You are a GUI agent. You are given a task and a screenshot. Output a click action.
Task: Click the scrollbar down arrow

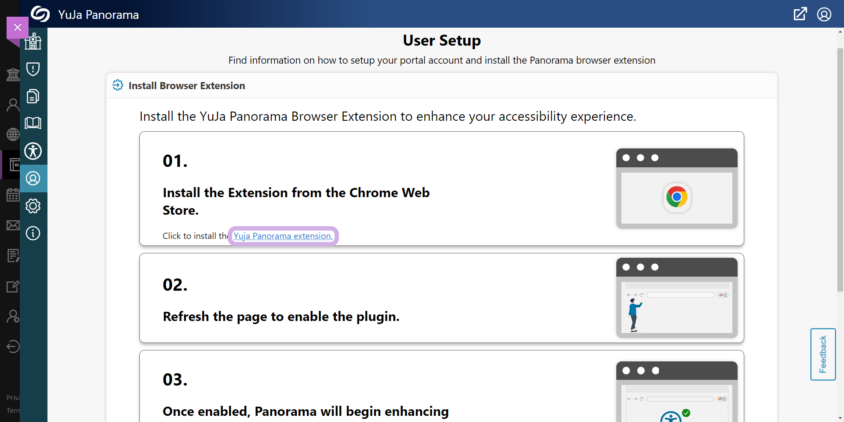click(x=840, y=418)
